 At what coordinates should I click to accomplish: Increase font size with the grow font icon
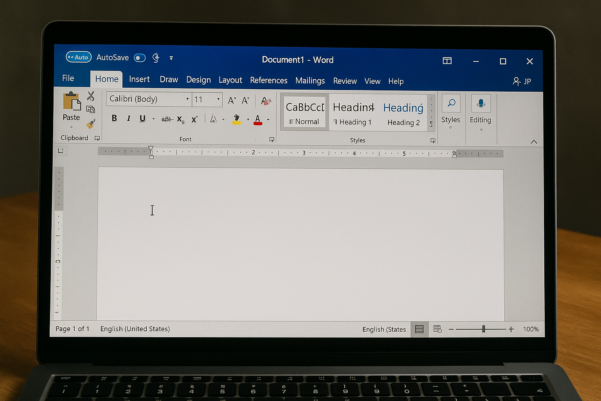[232, 100]
